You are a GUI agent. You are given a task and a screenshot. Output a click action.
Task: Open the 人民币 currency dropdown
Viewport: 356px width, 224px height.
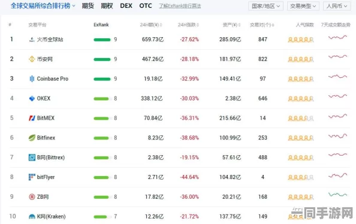[x=337, y=6]
